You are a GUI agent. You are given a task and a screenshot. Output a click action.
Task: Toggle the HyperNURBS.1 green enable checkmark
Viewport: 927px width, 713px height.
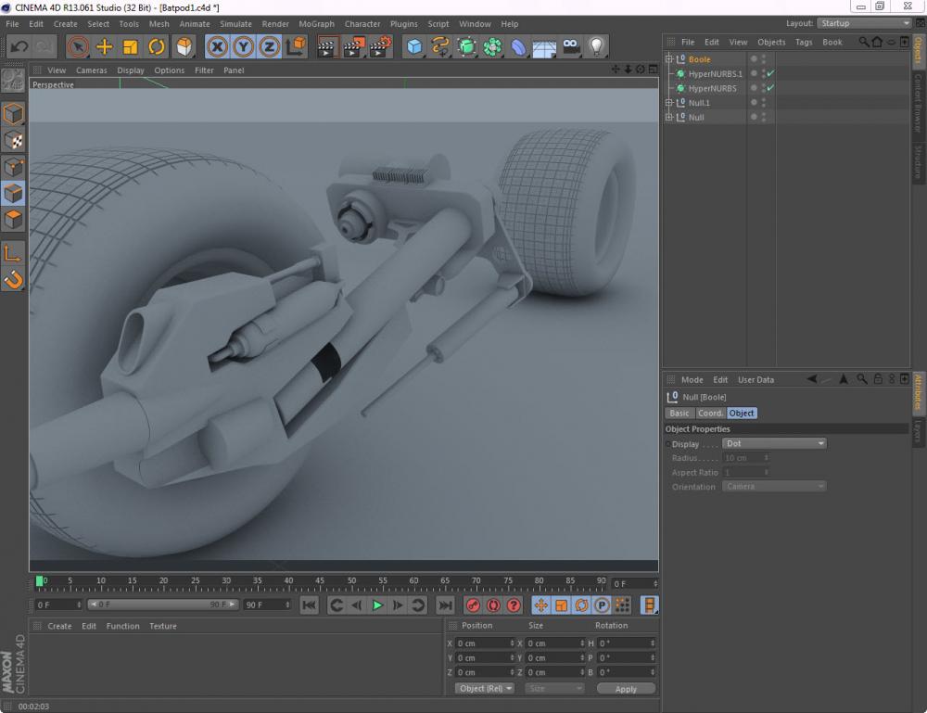[x=770, y=73]
